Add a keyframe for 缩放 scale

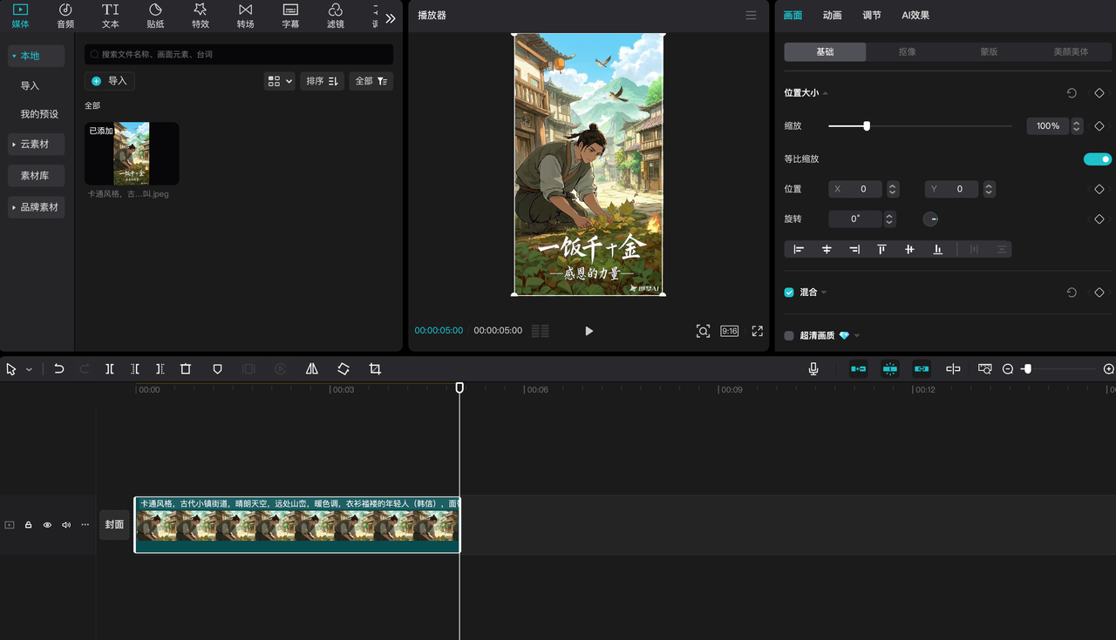click(x=1099, y=126)
